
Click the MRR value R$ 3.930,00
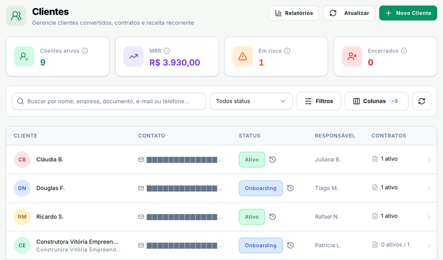pos(175,62)
